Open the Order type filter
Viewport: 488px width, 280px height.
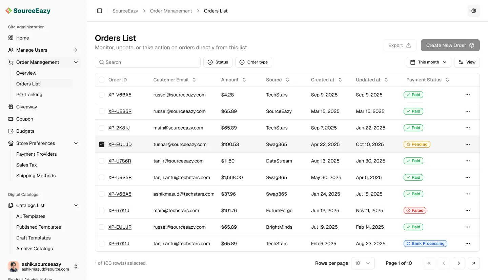point(253,62)
